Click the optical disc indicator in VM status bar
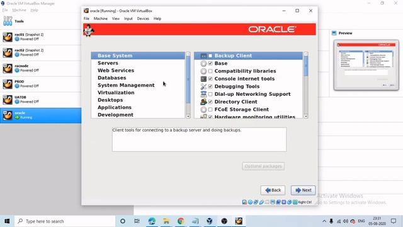This screenshot has height=227, width=403. tap(250, 202)
